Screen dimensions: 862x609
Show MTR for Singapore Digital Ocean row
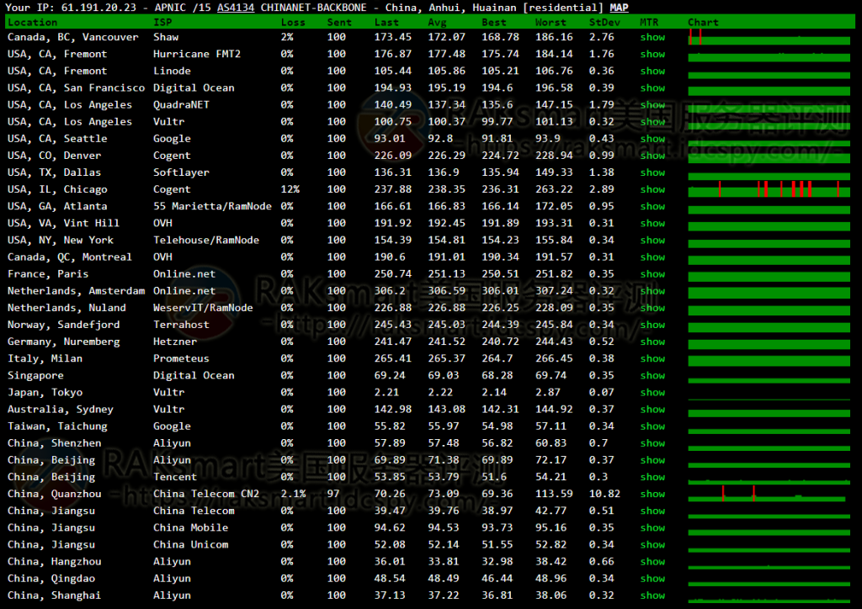click(x=652, y=376)
